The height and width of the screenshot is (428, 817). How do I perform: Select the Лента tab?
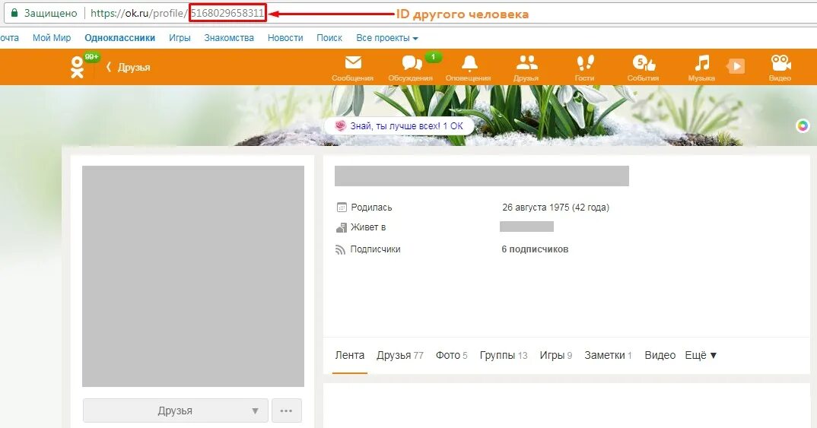coord(350,355)
